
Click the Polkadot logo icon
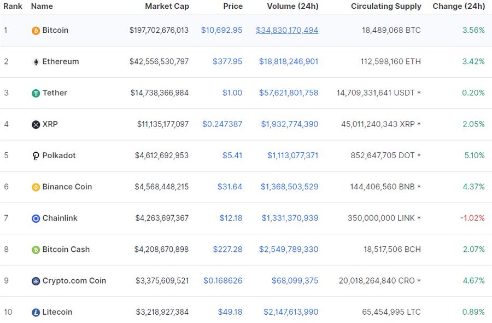tap(36, 156)
